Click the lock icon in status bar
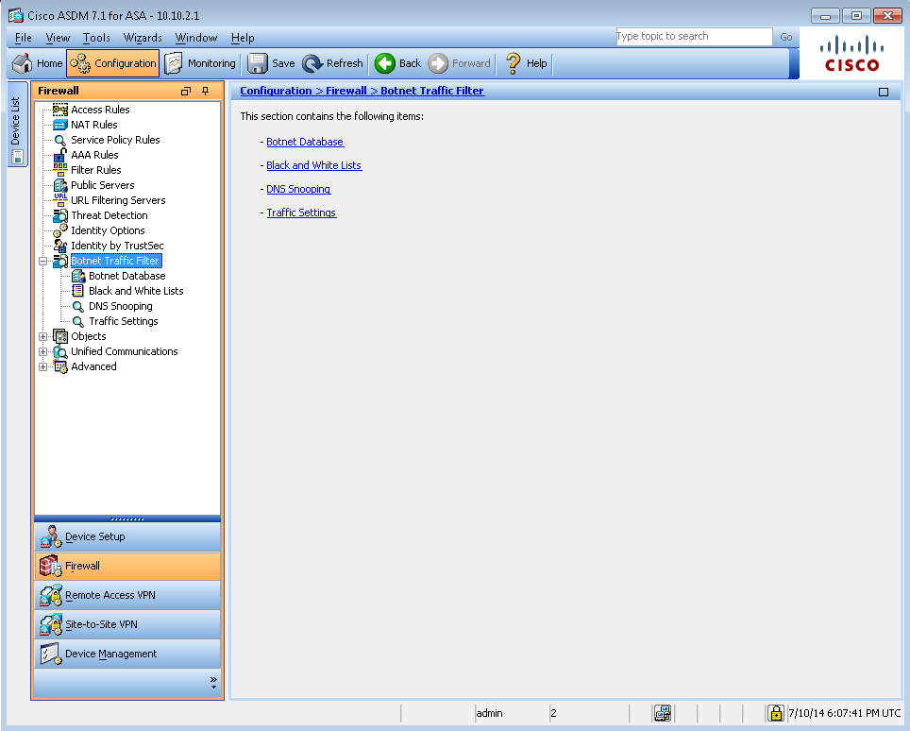The height and width of the screenshot is (731, 910). pyautogui.click(x=775, y=713)
